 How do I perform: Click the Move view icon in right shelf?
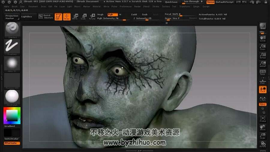point(262,127)
